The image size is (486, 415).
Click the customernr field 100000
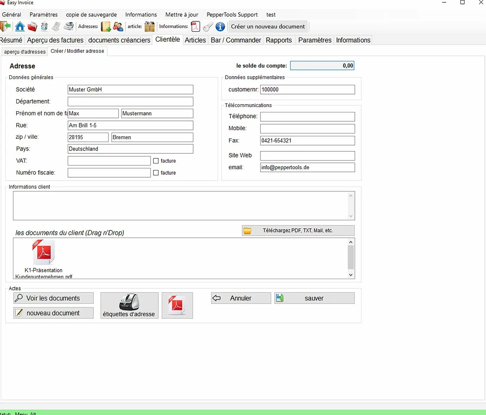[x=308, y=90]
